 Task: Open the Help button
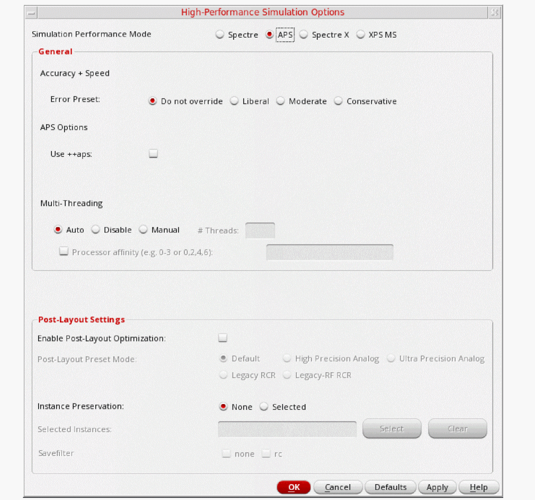(x=479, y=487)
